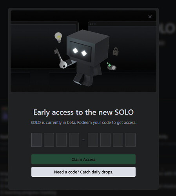Viewport: 176px width, 196px height.
Task: Select the fourth code digit box
Action: [74, 140]
